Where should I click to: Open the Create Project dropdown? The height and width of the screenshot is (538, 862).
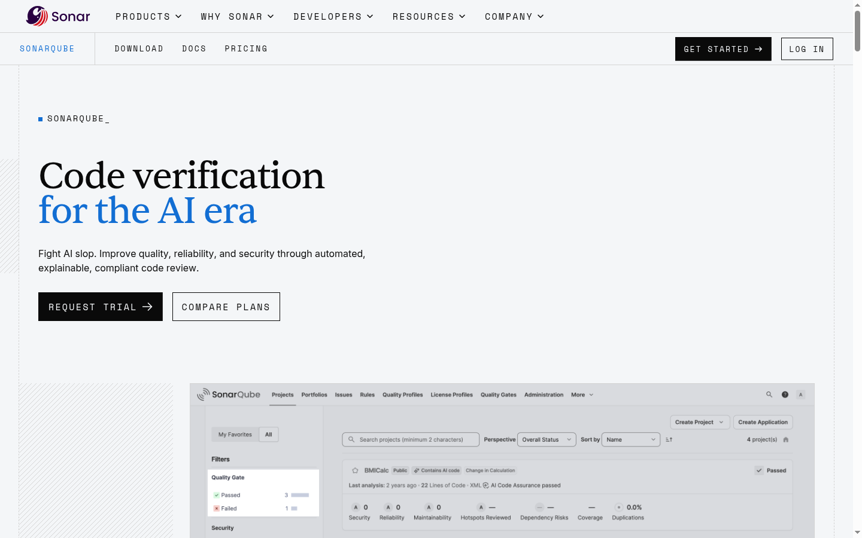tap(700, 422)
